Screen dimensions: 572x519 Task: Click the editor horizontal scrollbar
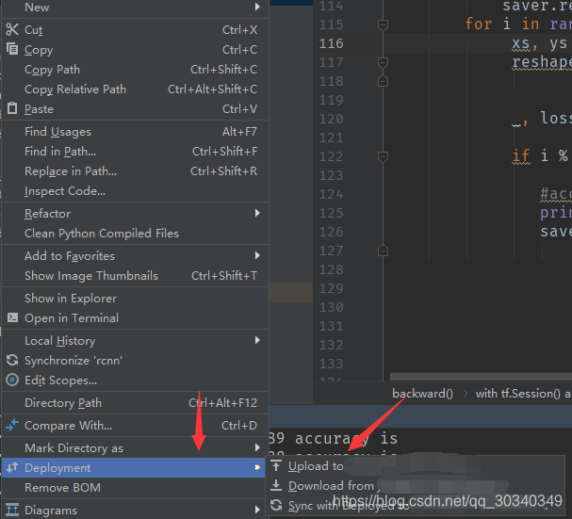coord(481,377)
